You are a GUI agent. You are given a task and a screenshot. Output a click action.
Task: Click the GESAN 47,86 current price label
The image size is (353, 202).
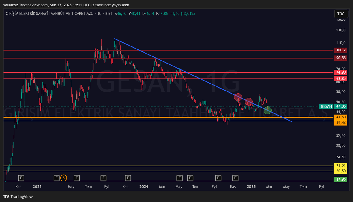pyautogui.click(x=333, y=106)
